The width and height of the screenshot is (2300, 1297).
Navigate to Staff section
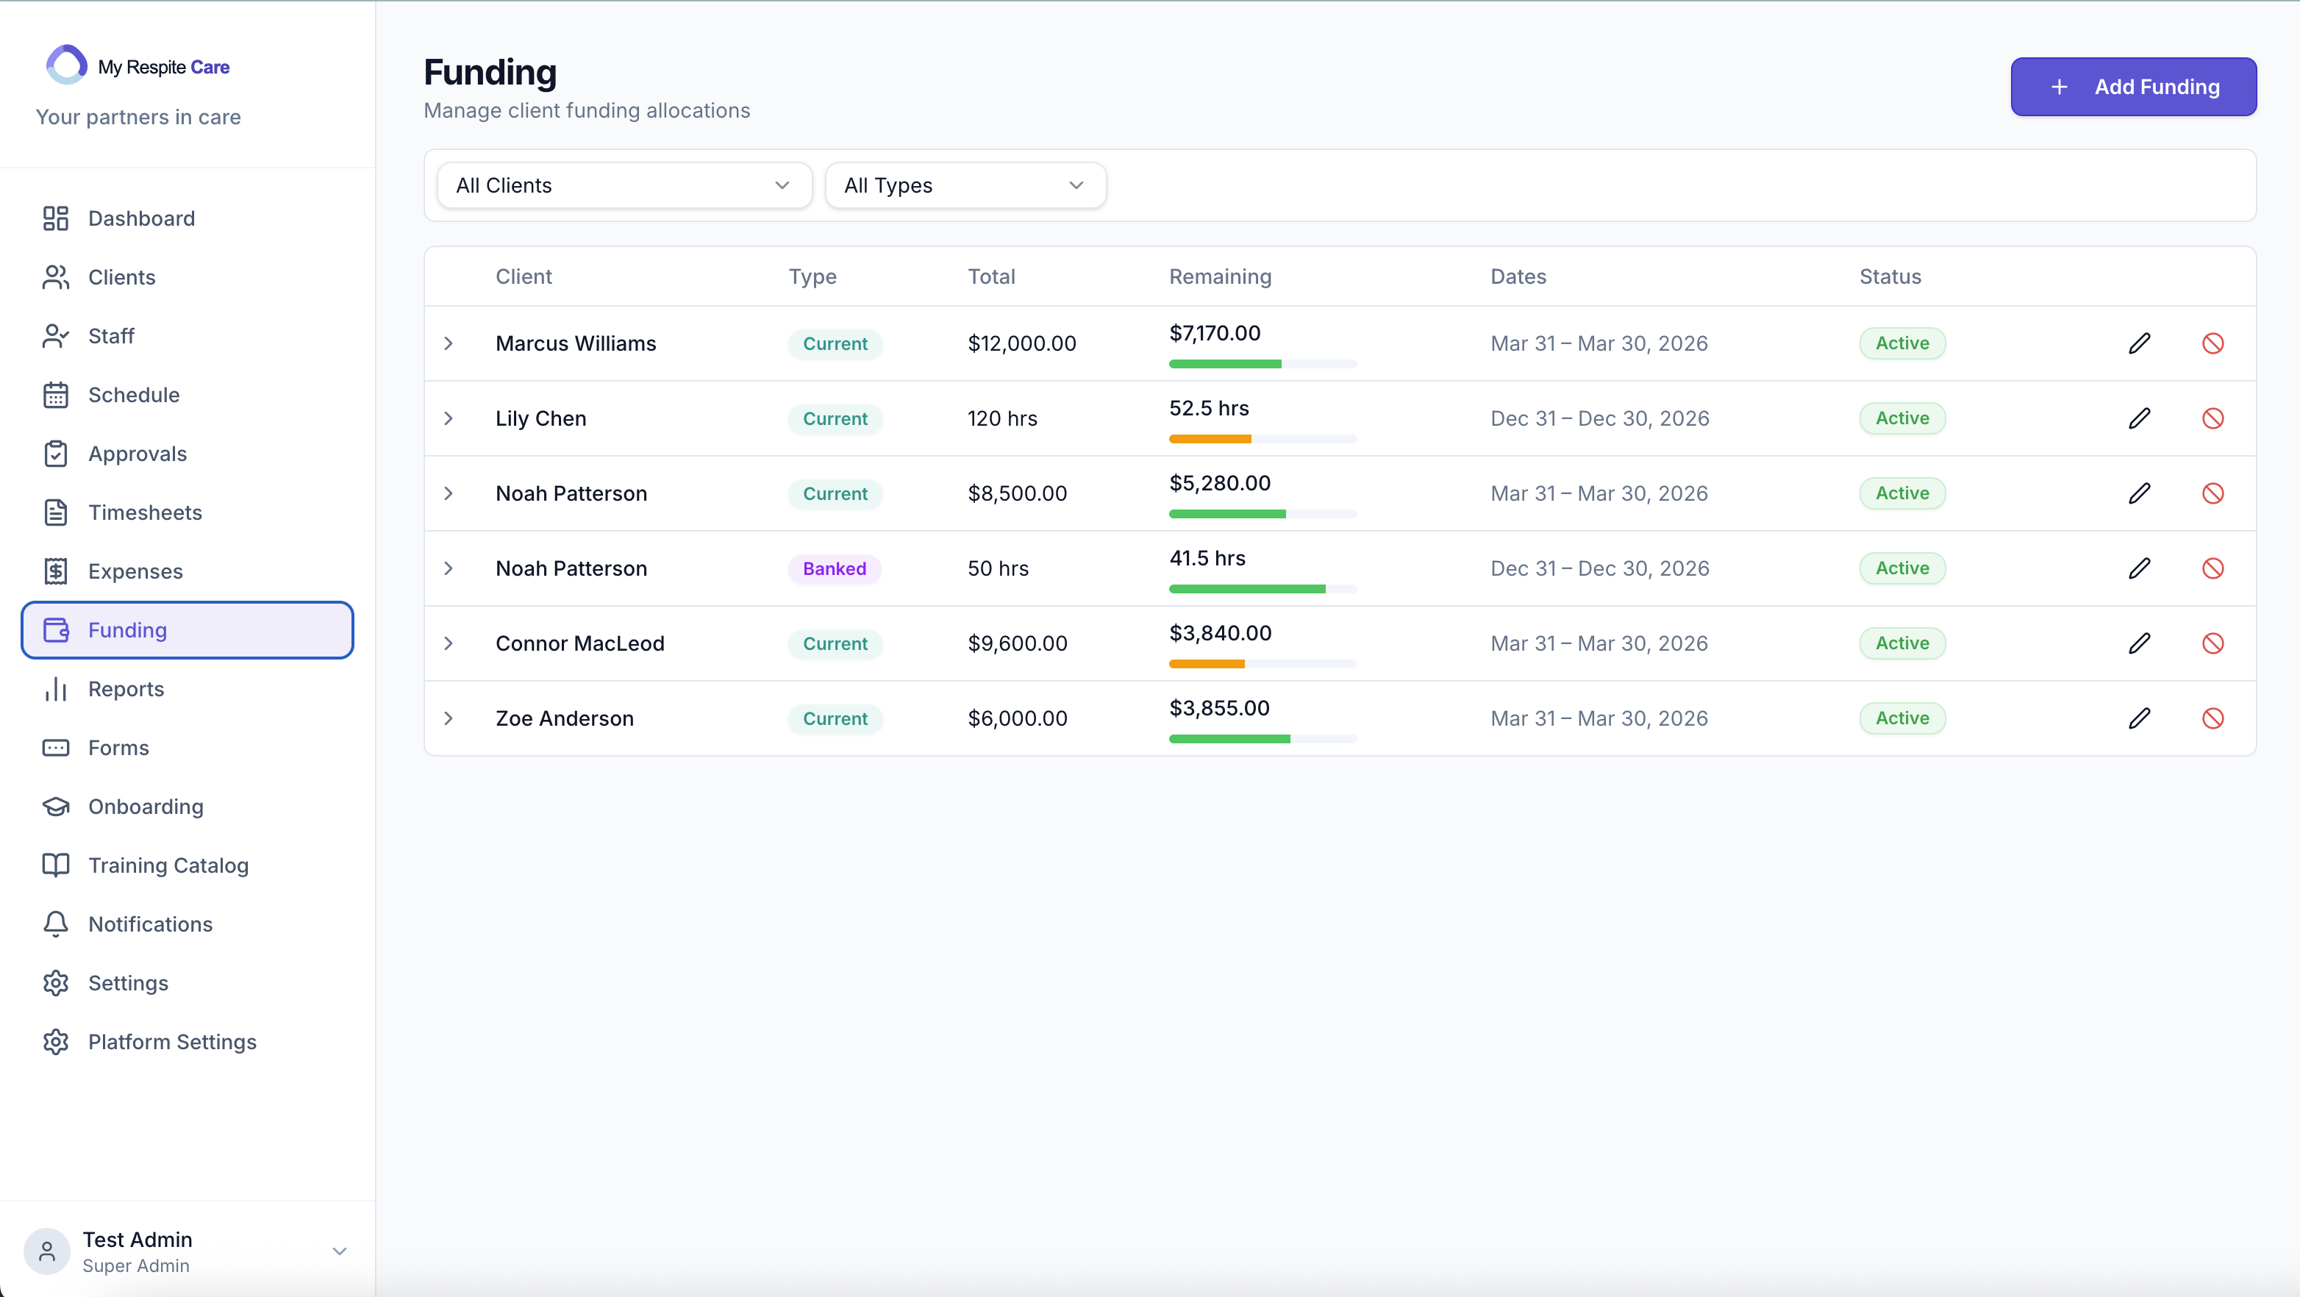[x=187, y=337]
